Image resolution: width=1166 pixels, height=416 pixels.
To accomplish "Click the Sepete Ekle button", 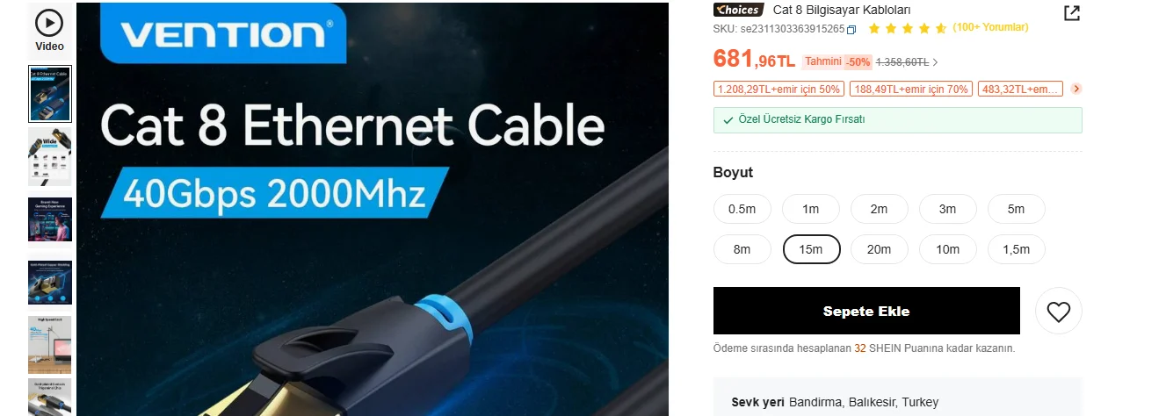I will point(866,311).
